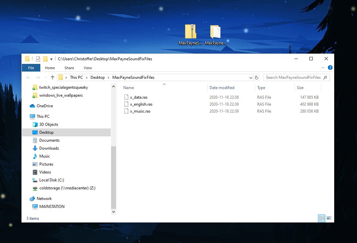Click the back navigation arrow

pyautogui.click(x=28, y=77)
